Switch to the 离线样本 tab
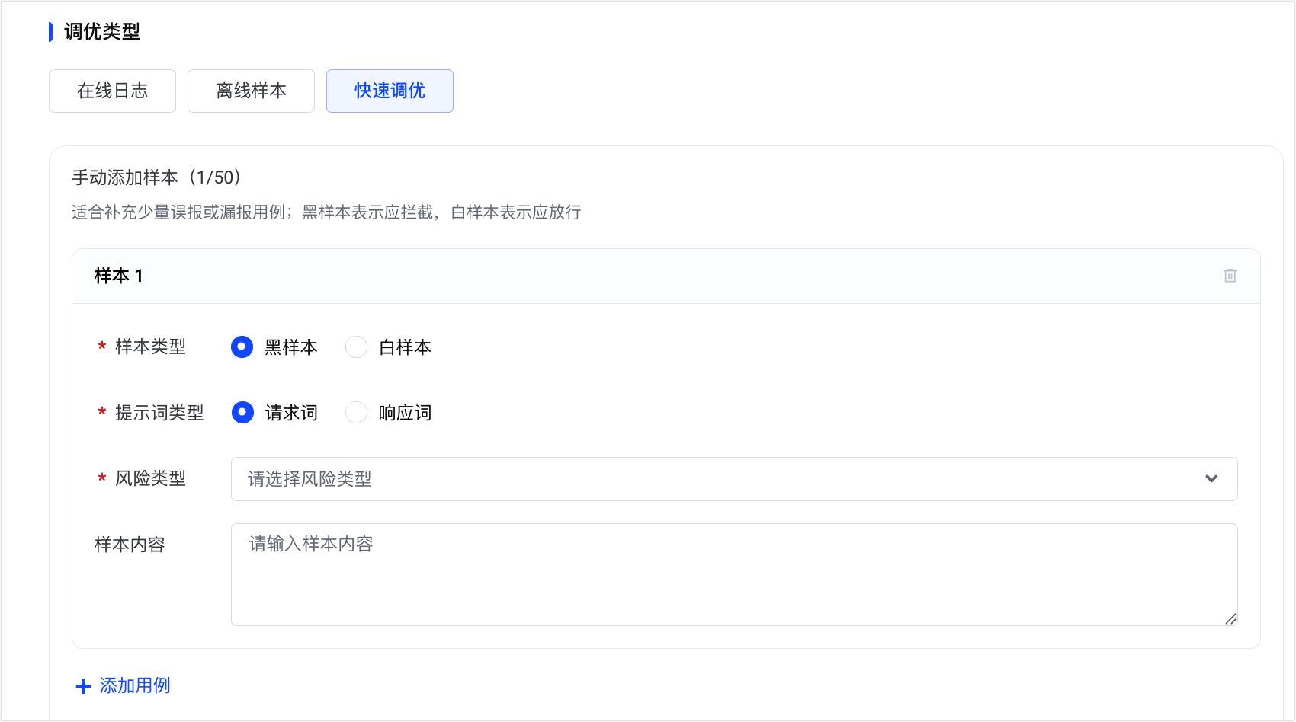 (x=251, y=91)
